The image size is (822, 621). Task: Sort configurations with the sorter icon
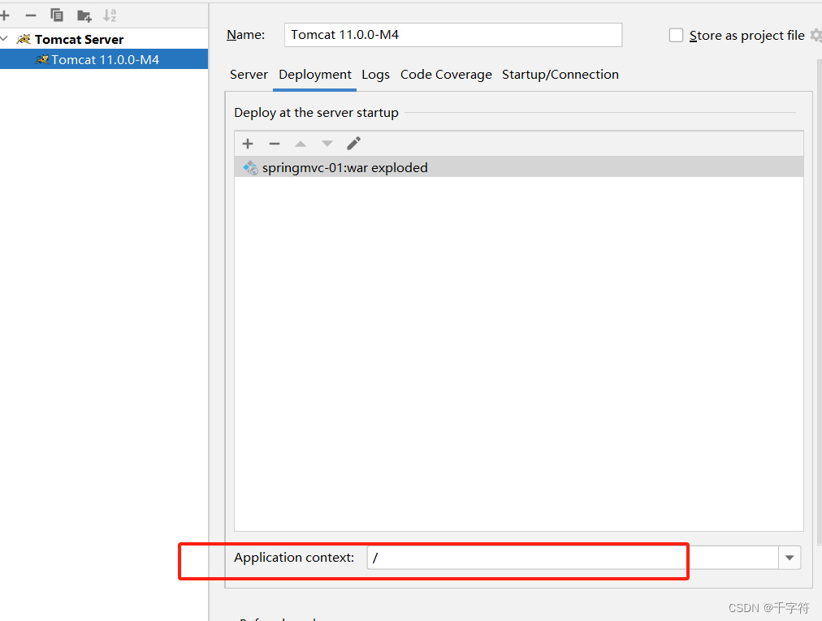pos(110,15)
